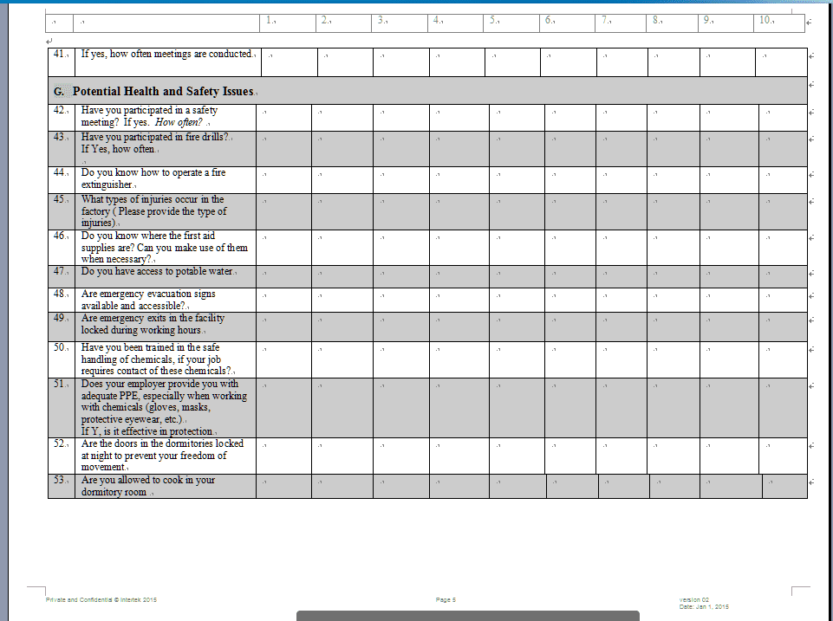
Task: Click the first aid supplies question text
Action: 164,247
